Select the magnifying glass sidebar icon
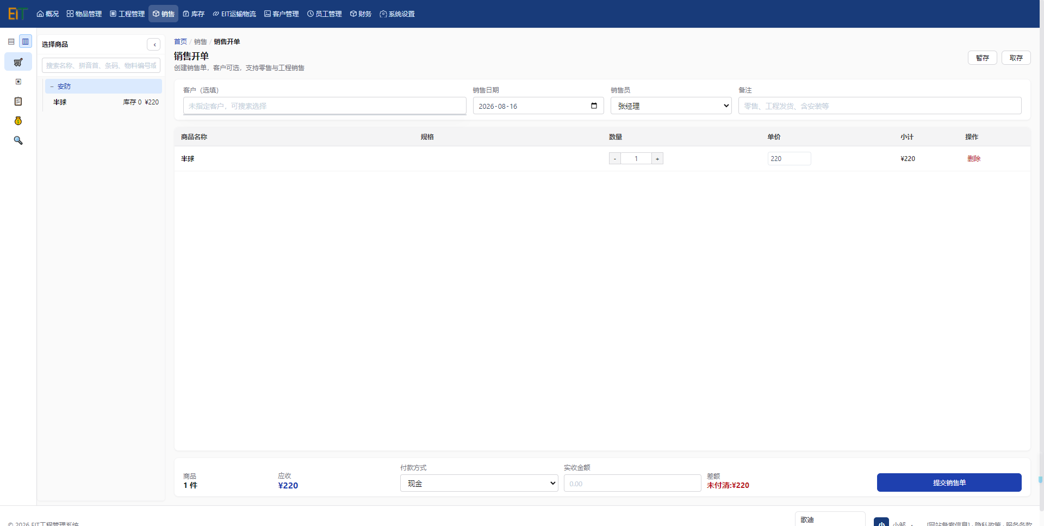The width and height of the screenshot is (1044, 526). click(x=18, y=140)
